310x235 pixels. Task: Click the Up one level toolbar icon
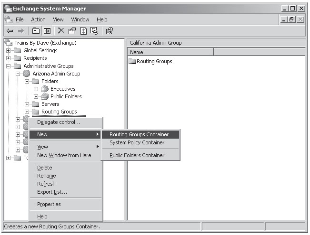(36, 31)
